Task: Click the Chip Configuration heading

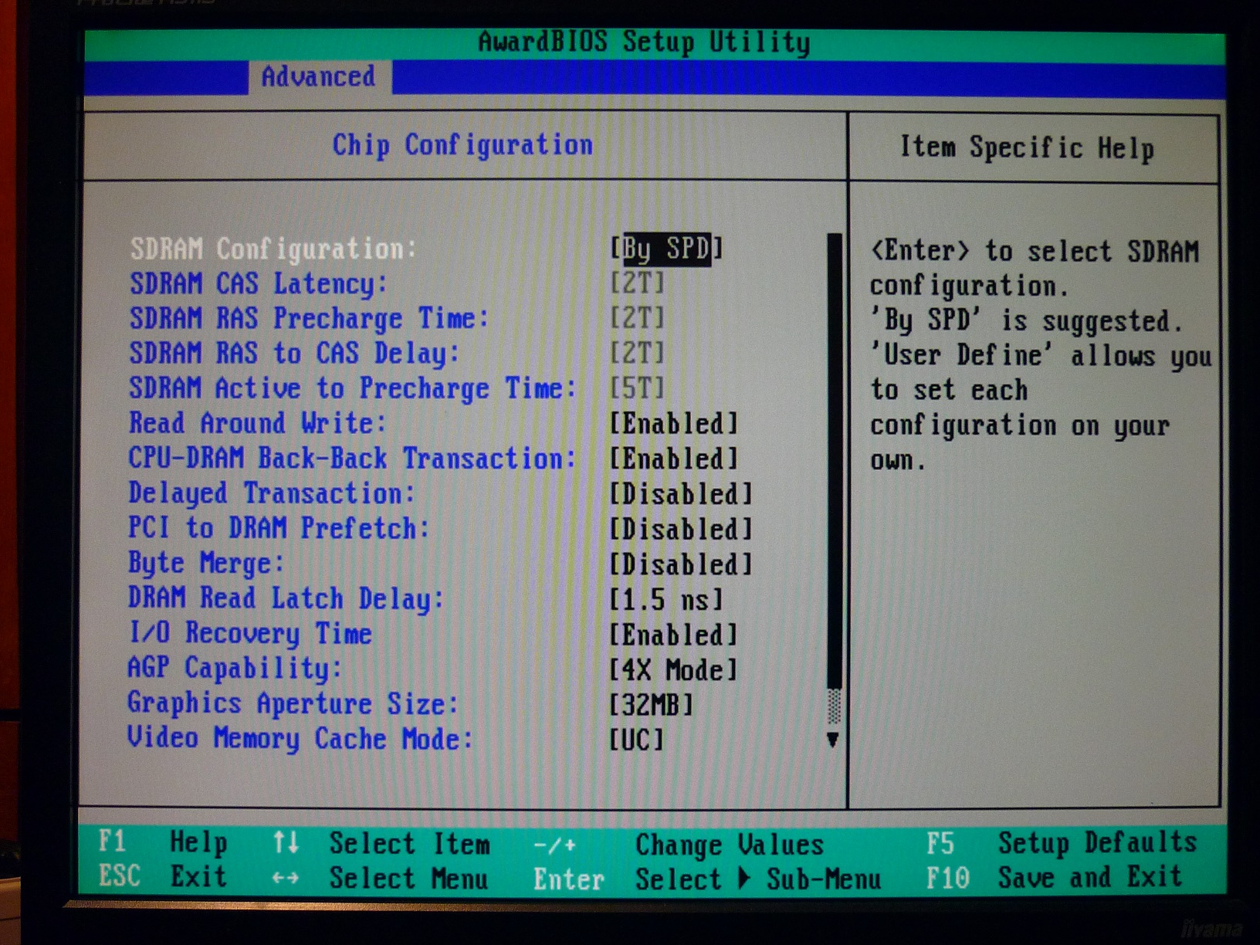Action: coord(463,145)
